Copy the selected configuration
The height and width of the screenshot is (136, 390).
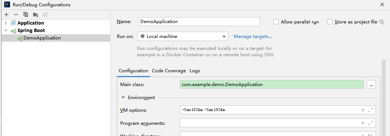pos(26,15)
